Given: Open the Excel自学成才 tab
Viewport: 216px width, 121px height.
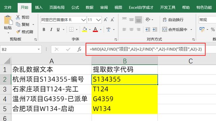Looking at the screenshot, I should click(x=141, y=7).
